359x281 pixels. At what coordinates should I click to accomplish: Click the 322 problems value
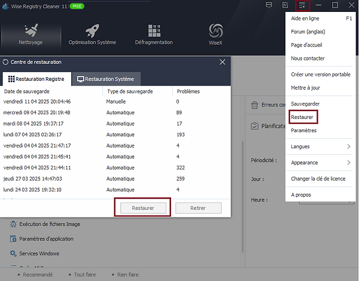[181, 167]
